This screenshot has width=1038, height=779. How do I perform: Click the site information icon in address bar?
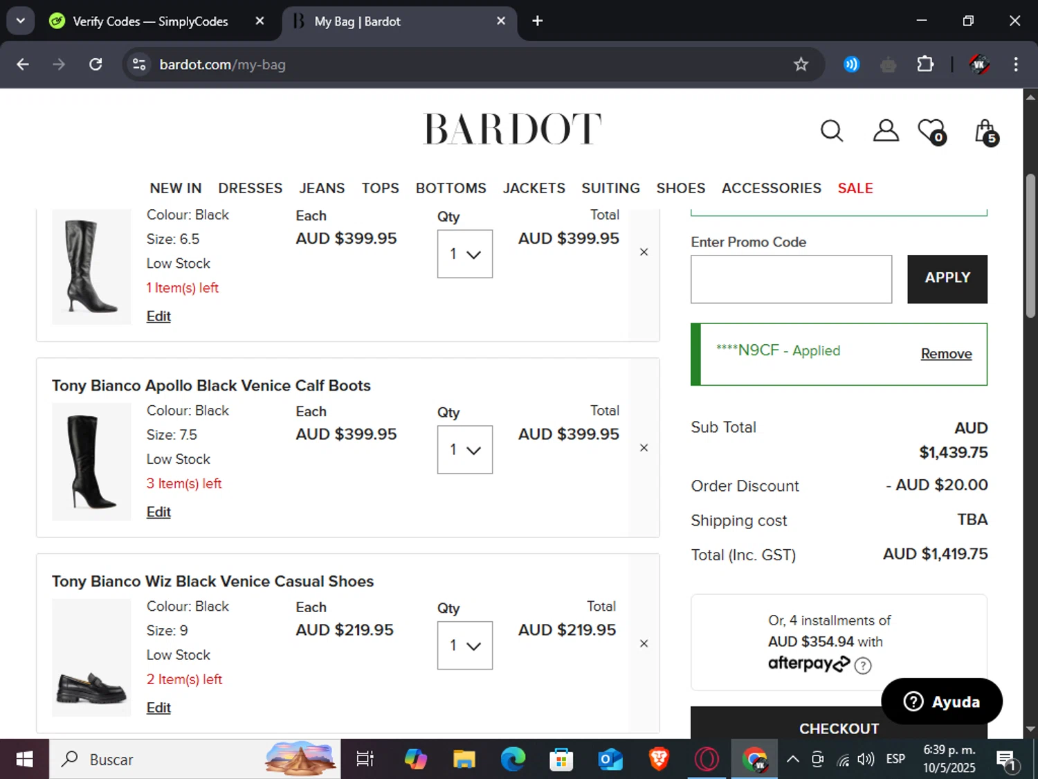pos(139,64)
